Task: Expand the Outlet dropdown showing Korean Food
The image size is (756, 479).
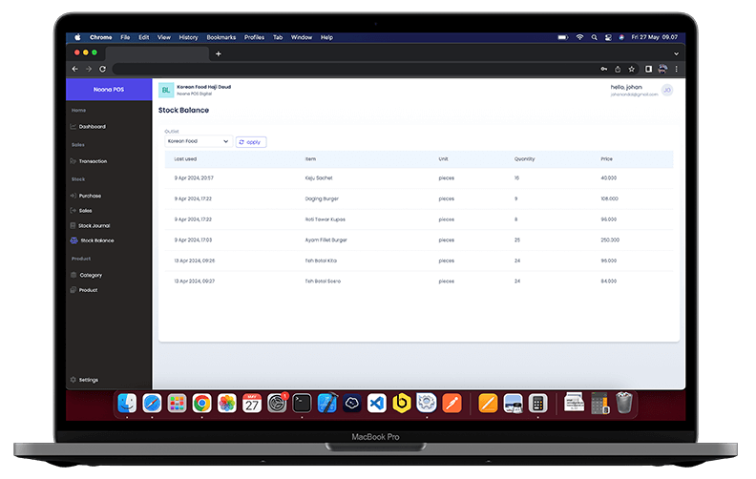Action: click(x=198, y=141)
